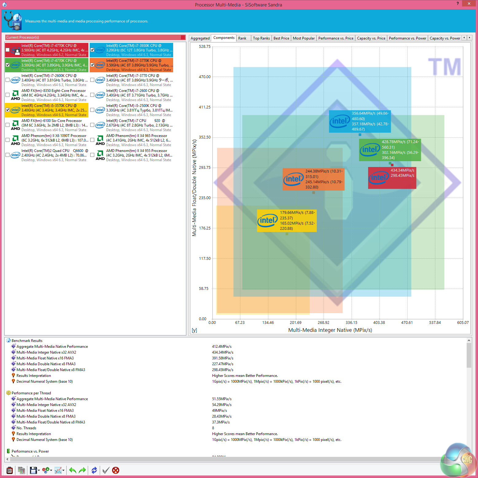
Task: Select the Multi-Media Float Native x16 FMA3 391.58MPix/s row
Action: (x=238, y=358)
